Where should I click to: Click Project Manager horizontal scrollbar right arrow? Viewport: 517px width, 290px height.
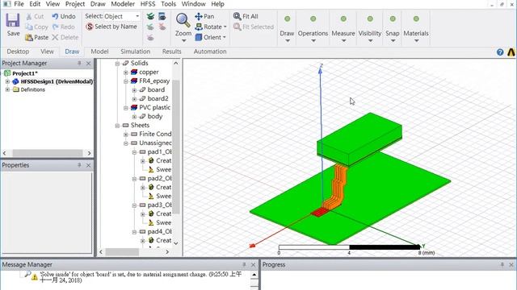(x=89, y=153)
